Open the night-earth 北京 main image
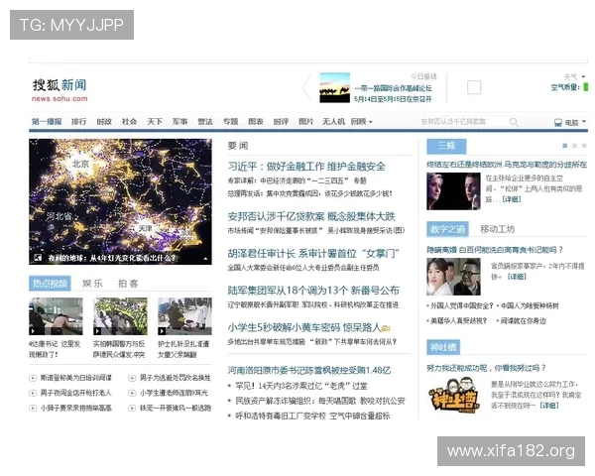 click(x=120, y=201)
